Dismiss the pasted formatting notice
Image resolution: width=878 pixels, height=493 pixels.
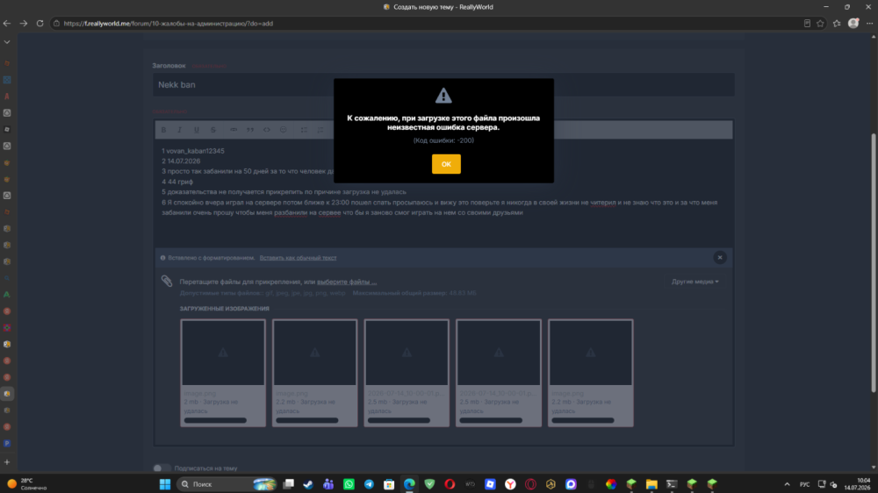[x=720, y=257]
